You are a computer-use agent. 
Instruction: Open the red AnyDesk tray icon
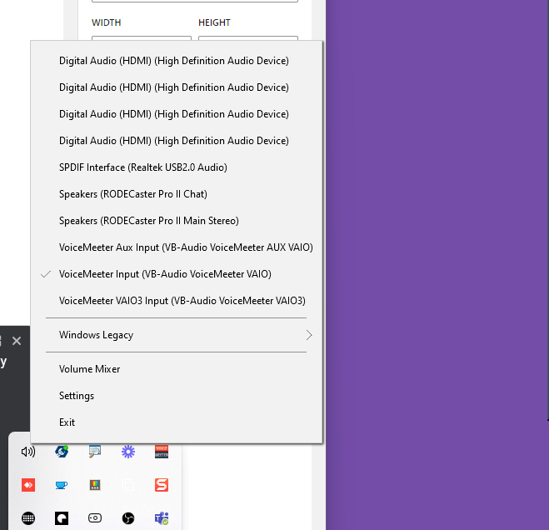28,485
